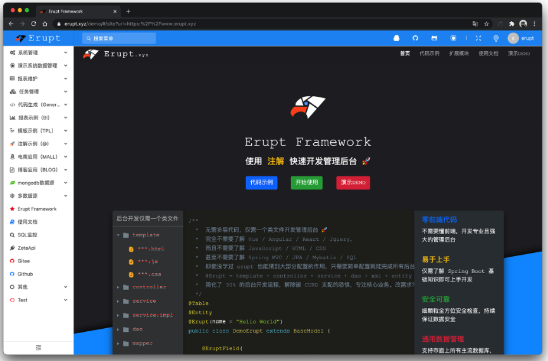The image size is (548, 361).
Task: Open the 使用文档 nav tab
Action: click(x=489, y=53)
